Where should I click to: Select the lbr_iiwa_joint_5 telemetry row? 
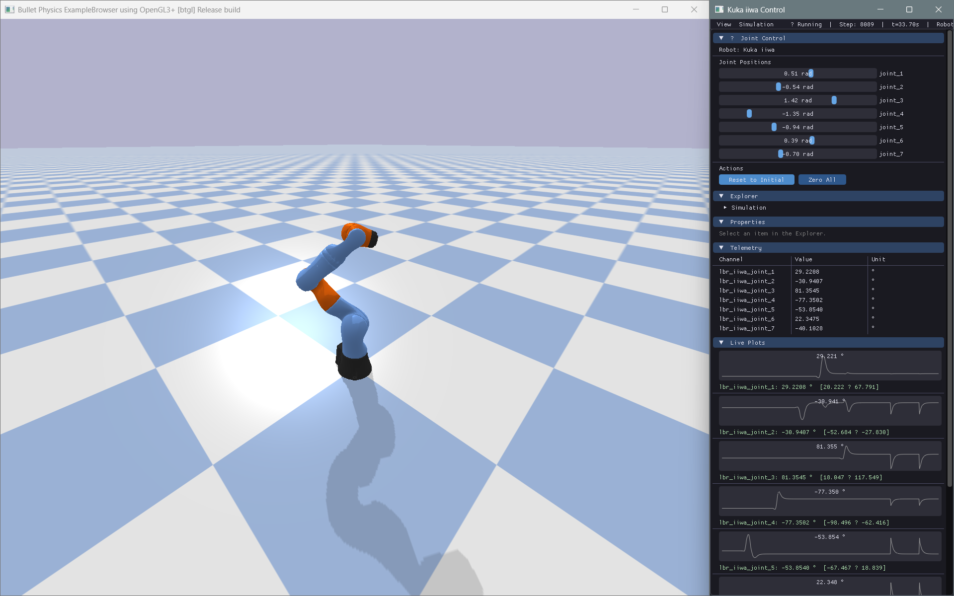coord(828,309)
